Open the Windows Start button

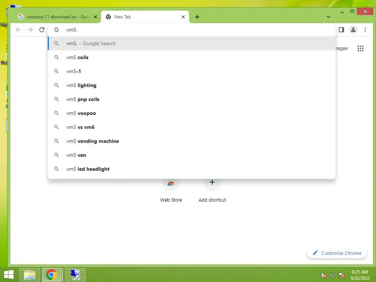pos(9,275)
